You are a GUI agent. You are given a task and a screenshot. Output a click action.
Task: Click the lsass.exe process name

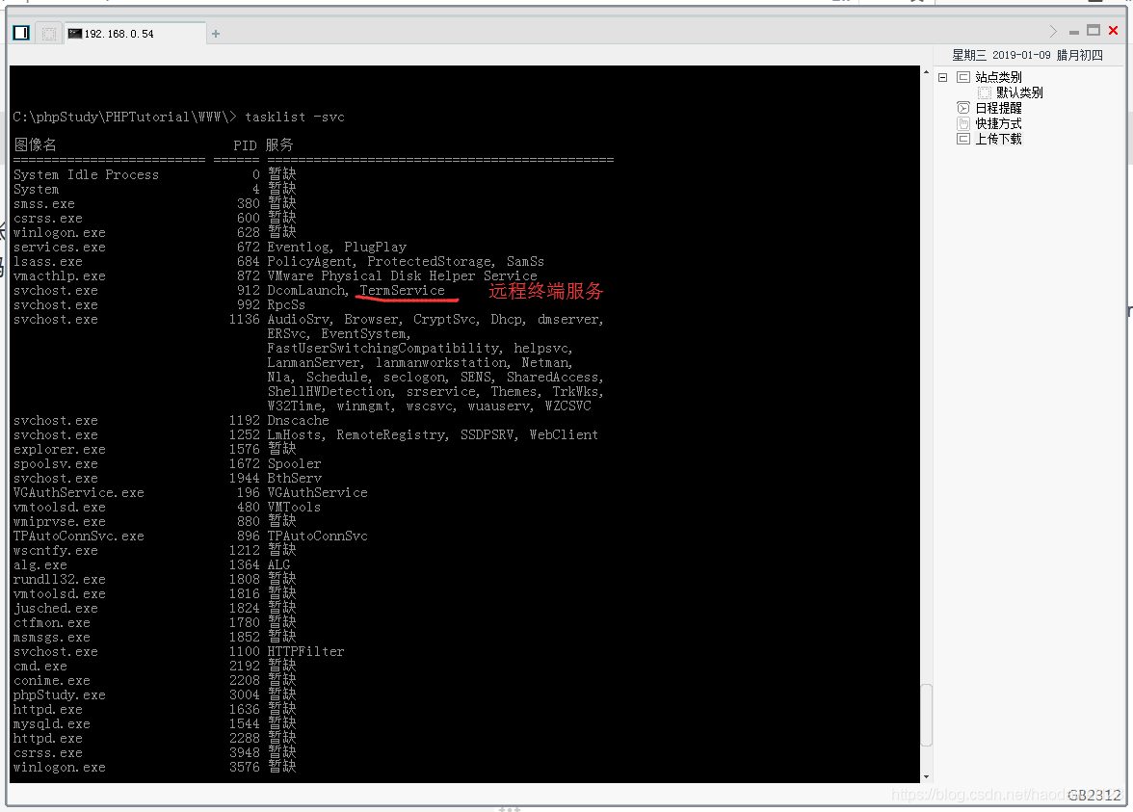(x=48, y=262)
